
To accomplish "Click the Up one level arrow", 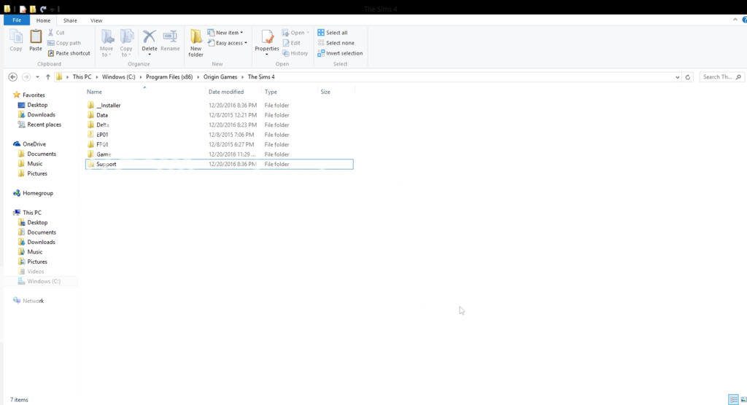I will (48, 76).
